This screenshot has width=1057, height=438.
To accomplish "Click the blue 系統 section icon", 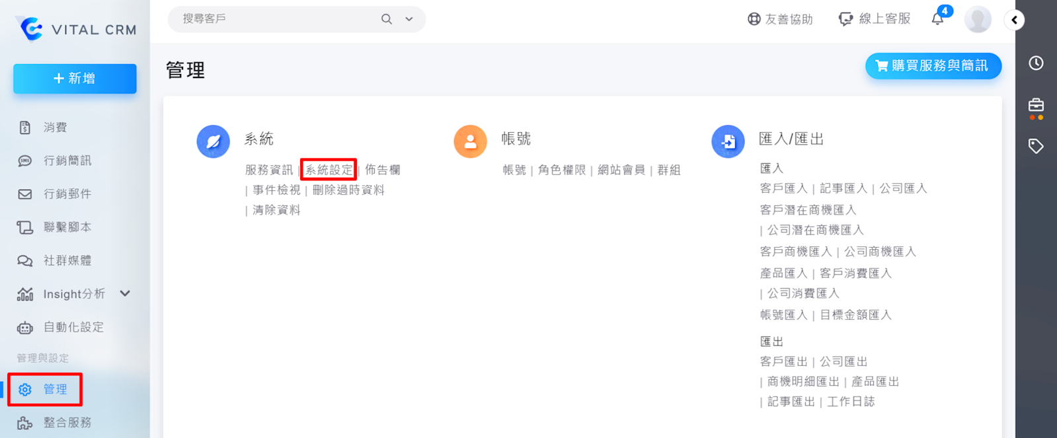I will (x=213, y=141).
